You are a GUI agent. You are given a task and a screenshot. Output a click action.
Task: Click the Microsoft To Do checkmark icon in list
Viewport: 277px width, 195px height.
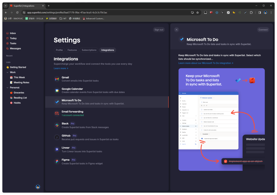(x=57, y=102)
